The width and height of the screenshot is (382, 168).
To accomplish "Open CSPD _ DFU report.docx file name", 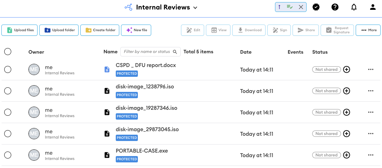I will [146, 65].
